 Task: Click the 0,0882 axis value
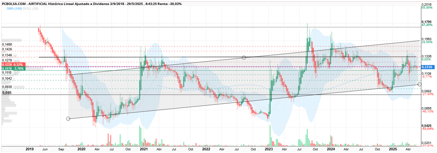(426, 91)
